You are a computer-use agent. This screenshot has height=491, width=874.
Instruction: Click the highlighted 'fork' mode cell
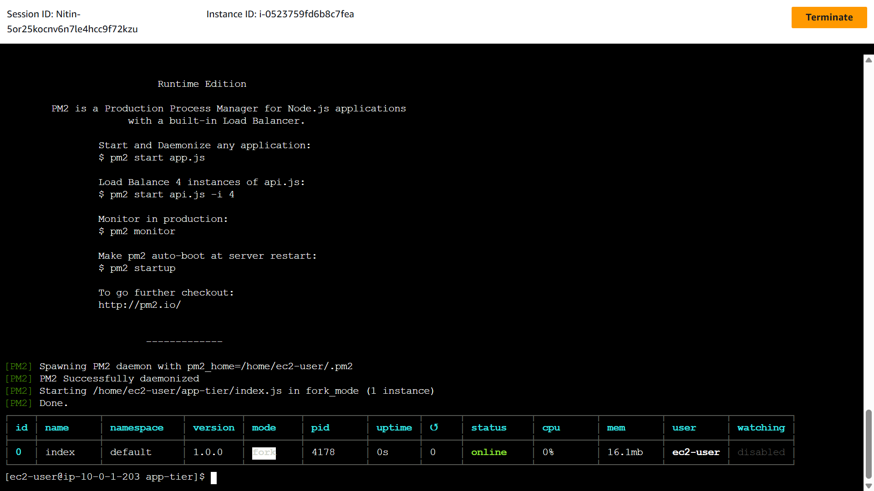click(x=264, y=453)
